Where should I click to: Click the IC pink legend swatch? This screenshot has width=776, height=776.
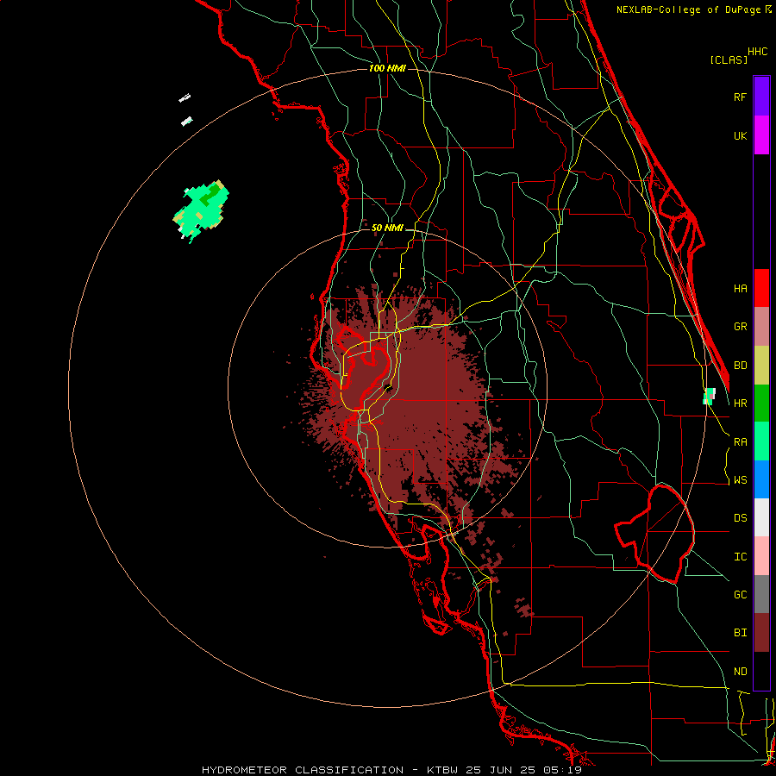tap(761, 556)
